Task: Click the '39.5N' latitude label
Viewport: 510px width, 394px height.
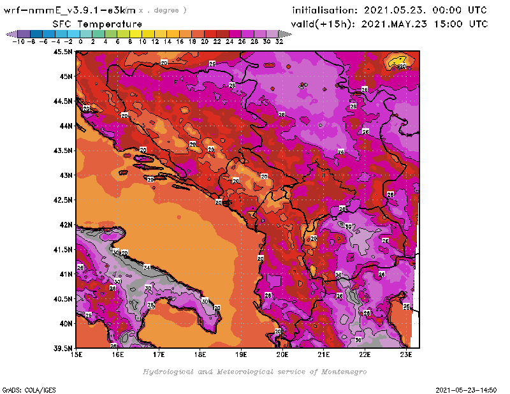Action: 62,348
